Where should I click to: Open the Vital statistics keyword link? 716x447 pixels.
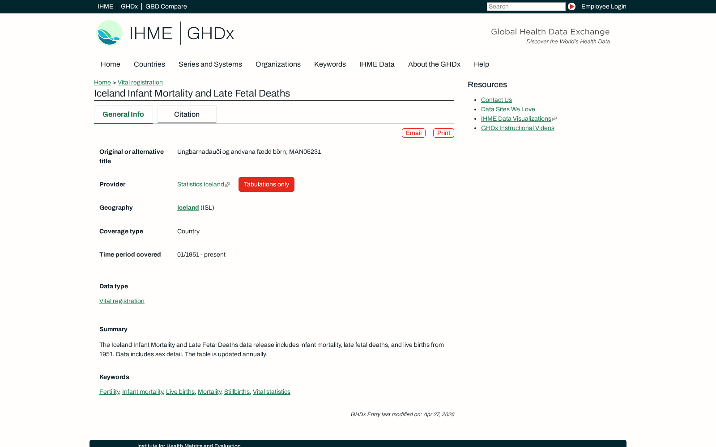click(x=272, y=392)
